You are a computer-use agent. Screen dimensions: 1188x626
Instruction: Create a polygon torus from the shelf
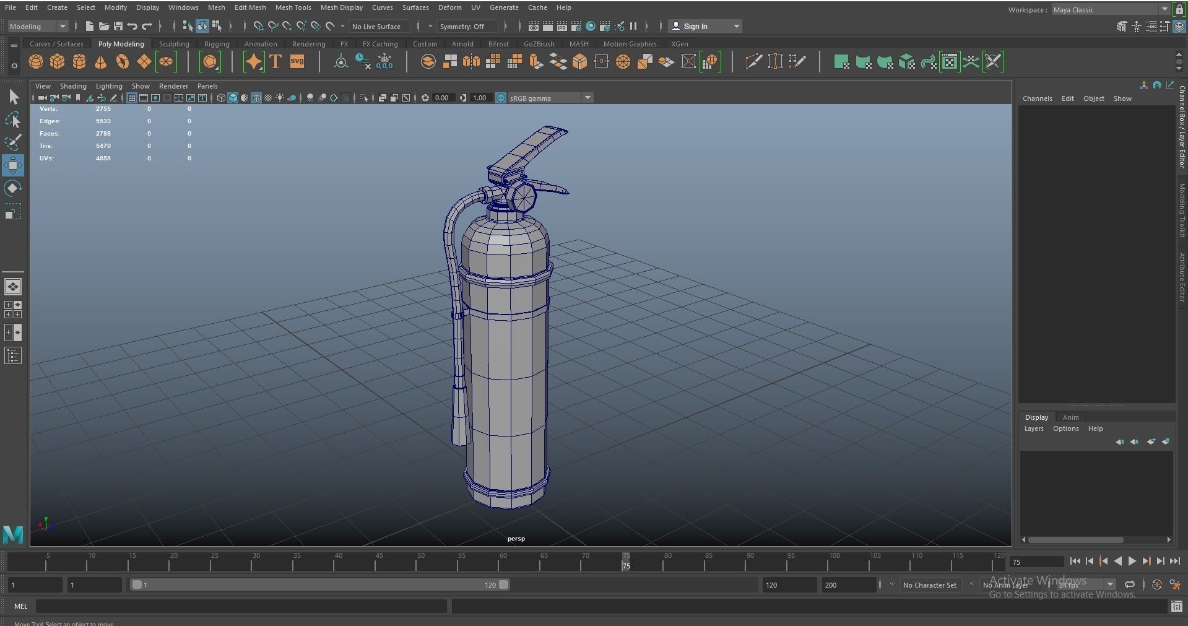tap(123, 62)
